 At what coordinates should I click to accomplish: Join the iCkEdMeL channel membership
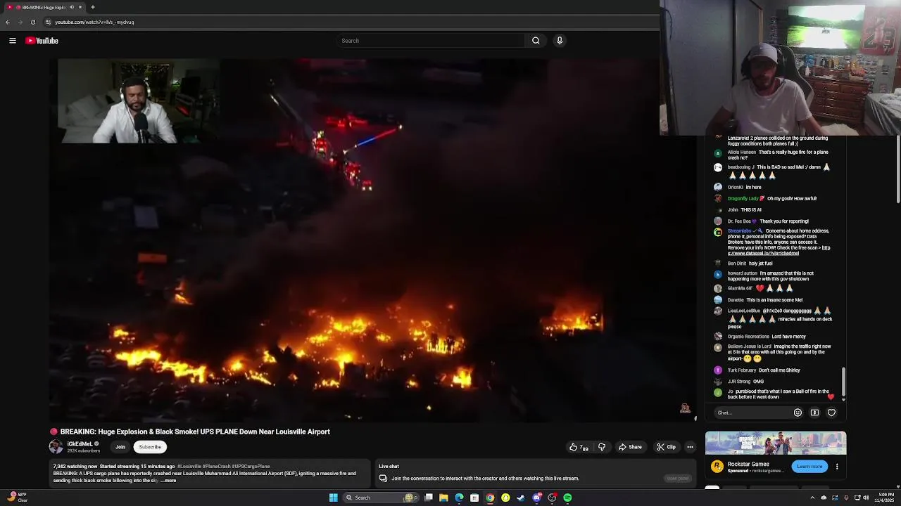point(120,447)
